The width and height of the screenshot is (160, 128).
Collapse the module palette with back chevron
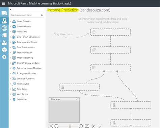click(x=11, y=9)
